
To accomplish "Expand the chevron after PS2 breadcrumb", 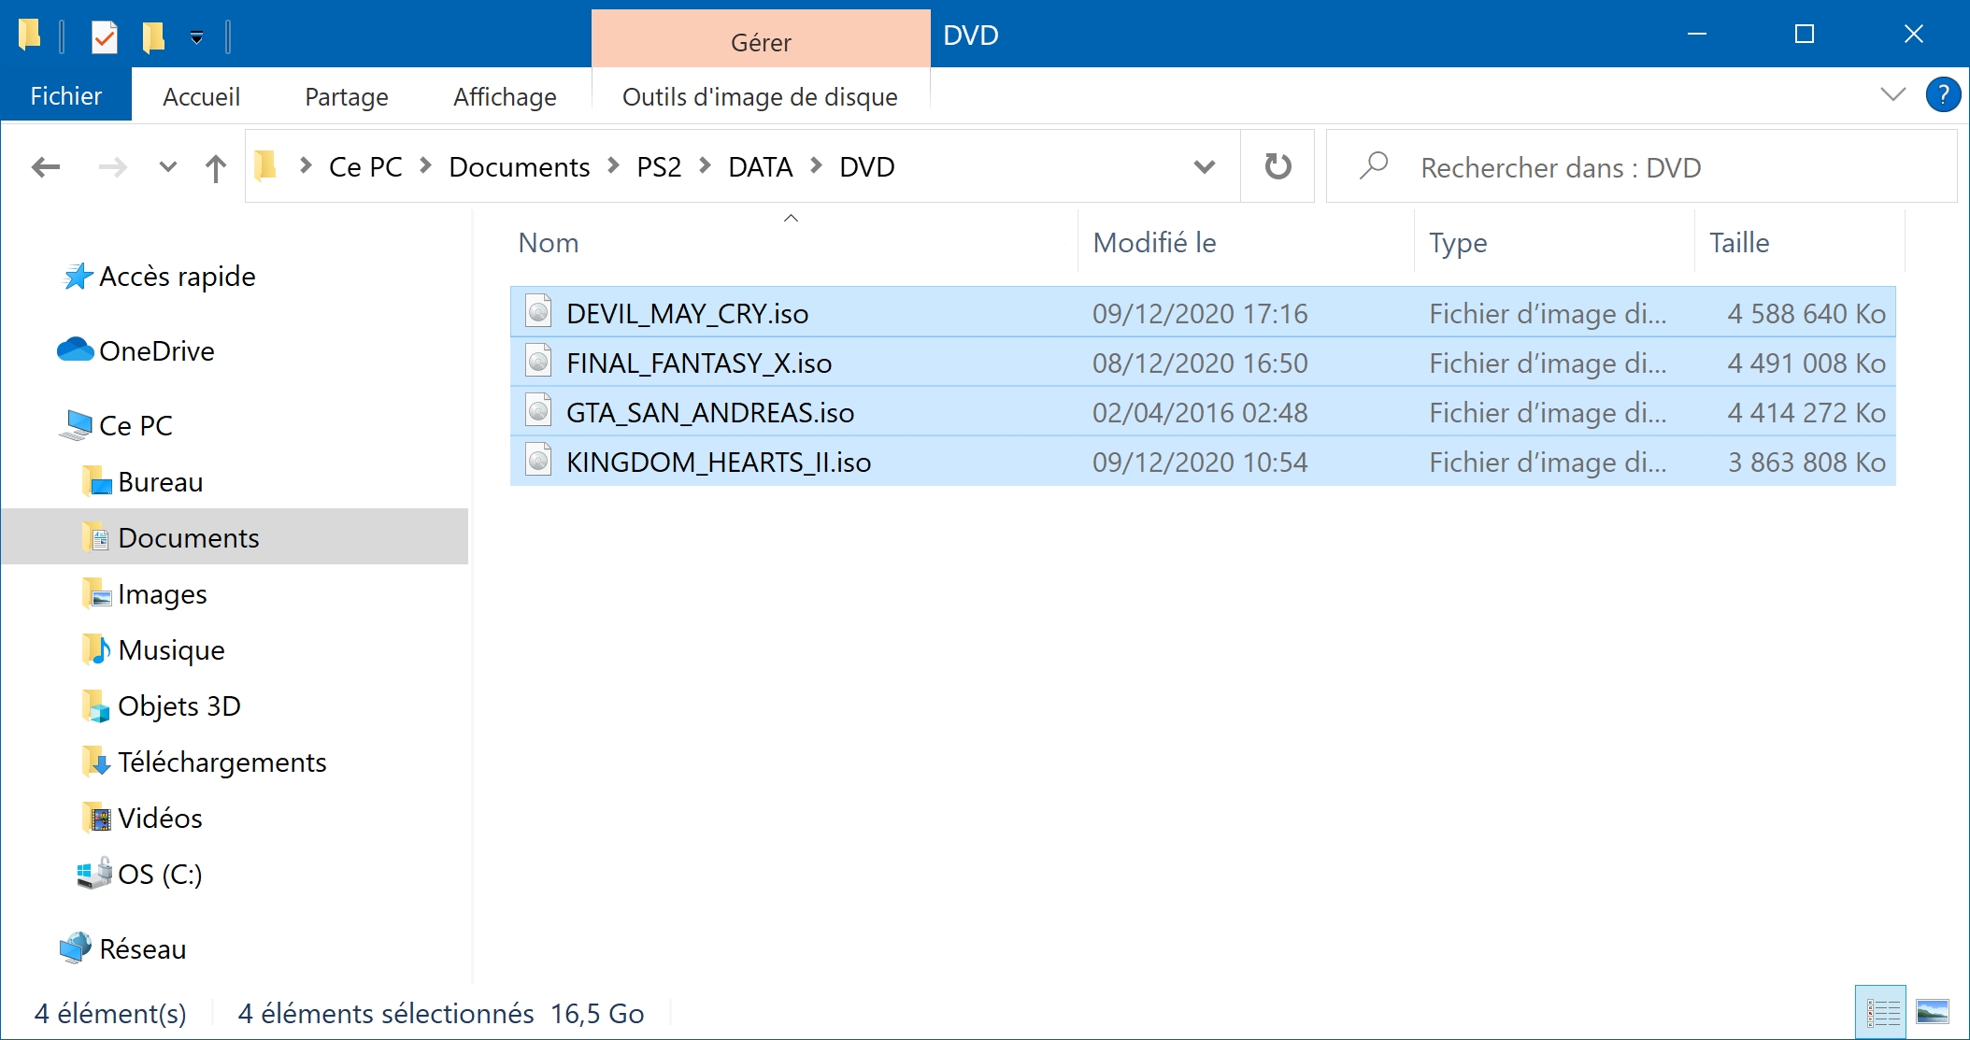I will point(706,166).
